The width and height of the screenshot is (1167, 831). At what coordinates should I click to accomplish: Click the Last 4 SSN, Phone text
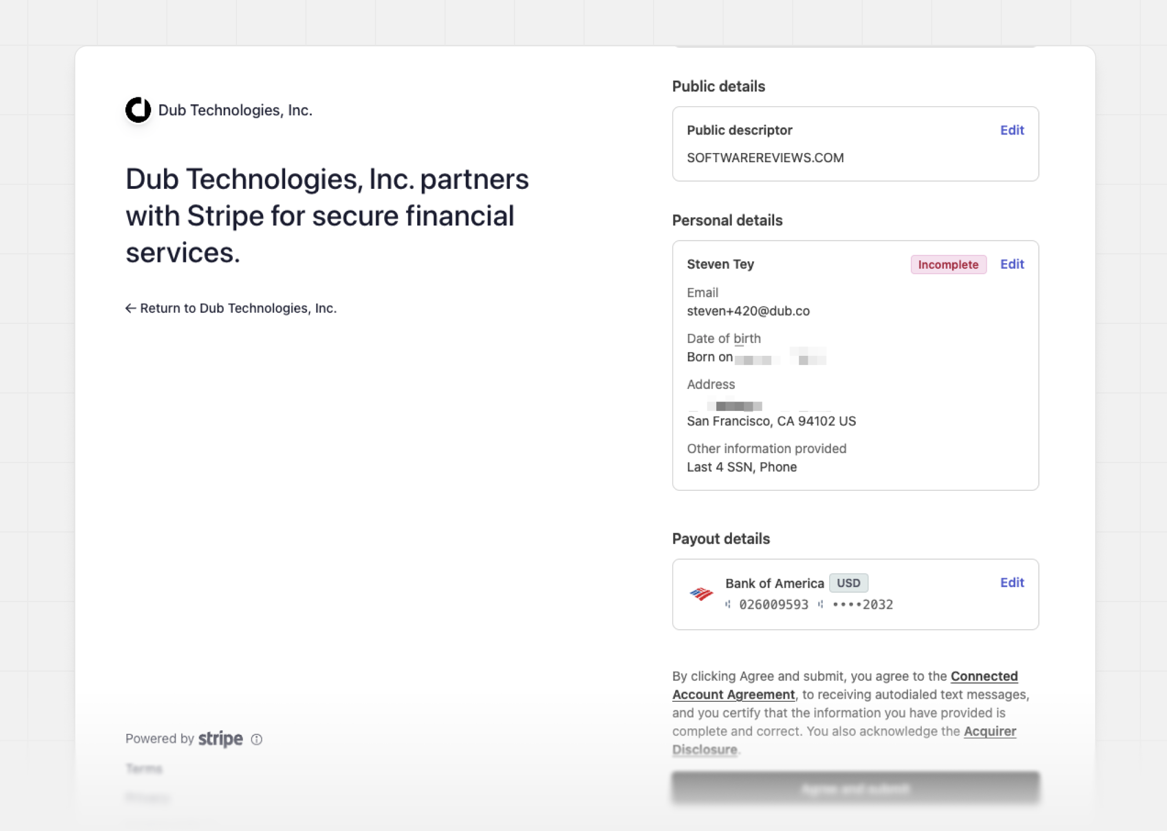(742, 467)
